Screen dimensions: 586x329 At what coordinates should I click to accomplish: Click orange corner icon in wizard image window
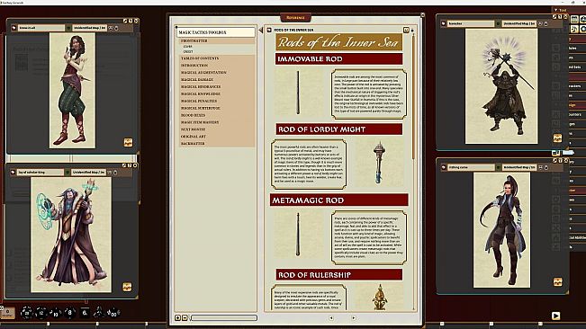coord(127,287)
